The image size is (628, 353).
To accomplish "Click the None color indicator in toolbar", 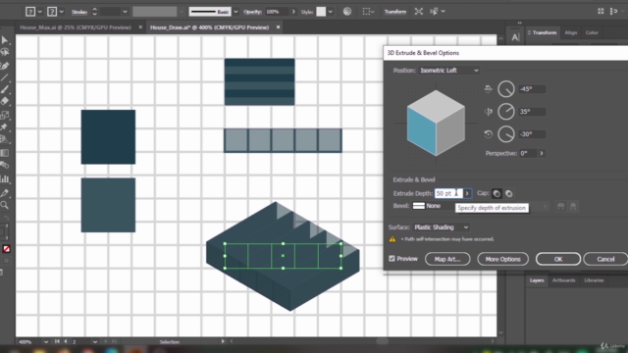I will [7, 249].
